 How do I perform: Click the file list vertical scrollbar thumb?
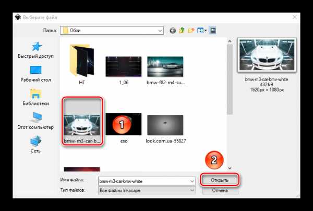230,79
